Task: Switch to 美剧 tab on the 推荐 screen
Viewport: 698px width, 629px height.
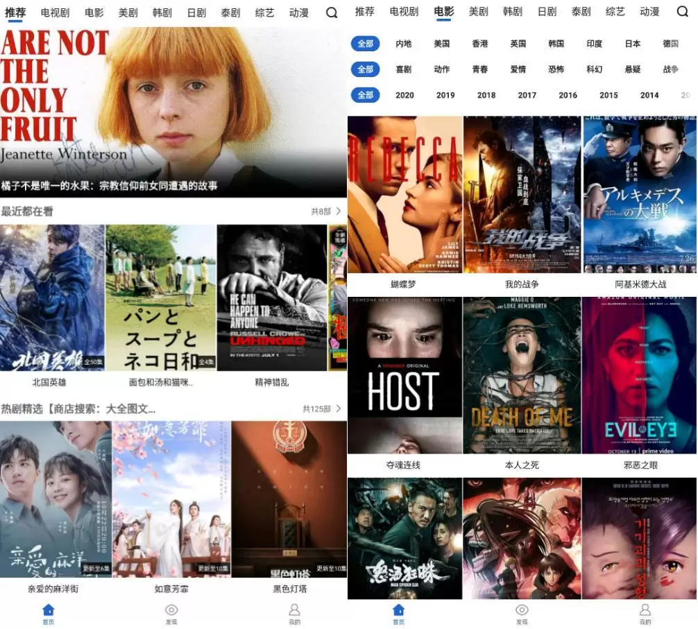Action: click(128, 13)
